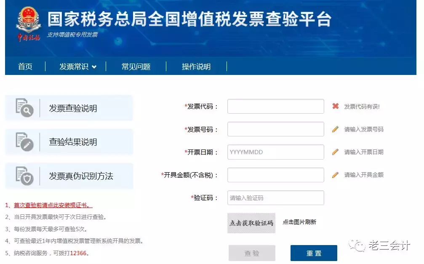Image resolution: width=424 pixels, height=264 pixels.
Task: Click 点击获取验证码 to load captcha
Action: coord(251,224)
